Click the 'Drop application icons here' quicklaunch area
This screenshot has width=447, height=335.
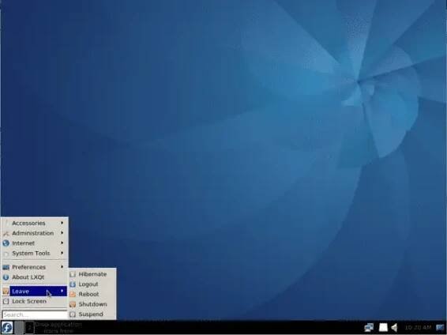58,328
